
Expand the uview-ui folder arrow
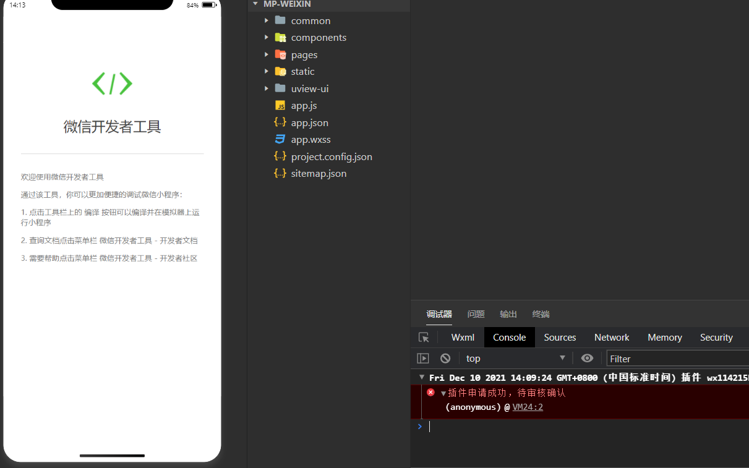click(267, 88)
